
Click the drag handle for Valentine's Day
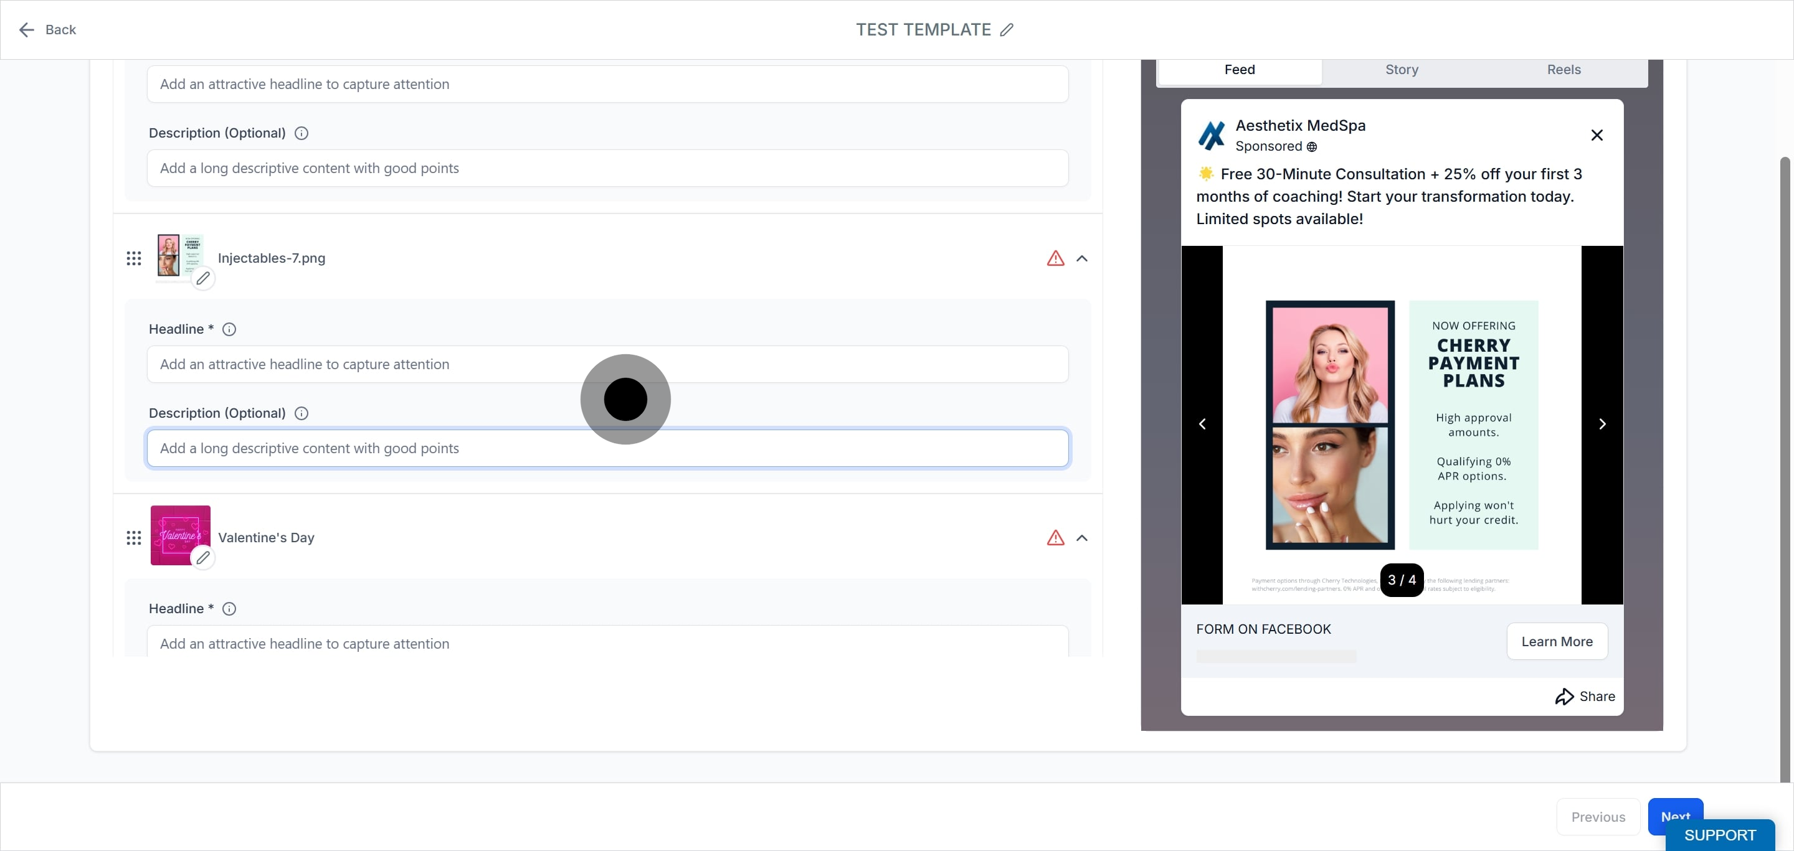point(134,538)
